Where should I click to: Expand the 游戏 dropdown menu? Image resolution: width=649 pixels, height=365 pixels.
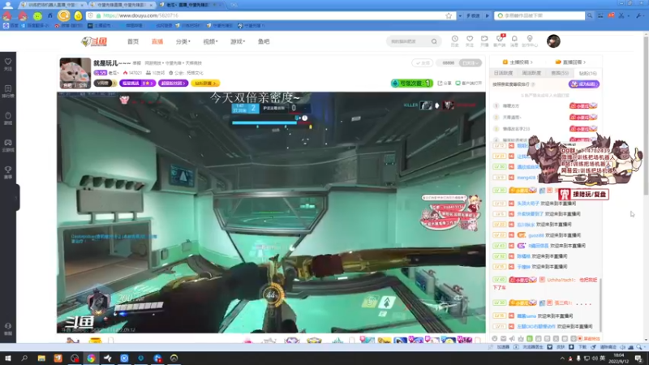coord(238,41)
